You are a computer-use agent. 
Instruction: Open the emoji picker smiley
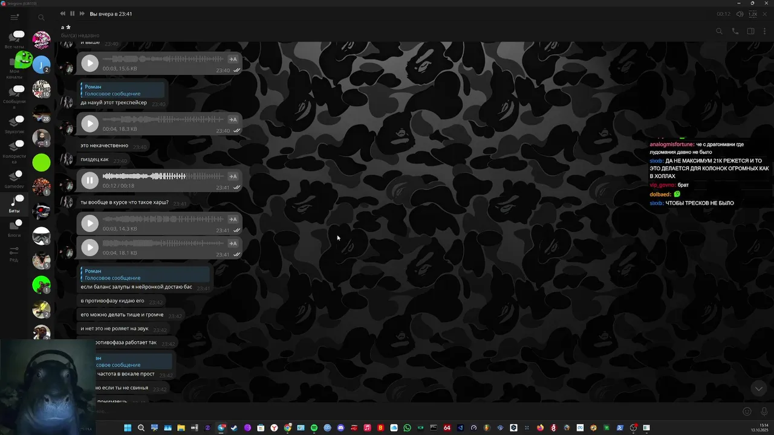point(747,411)
